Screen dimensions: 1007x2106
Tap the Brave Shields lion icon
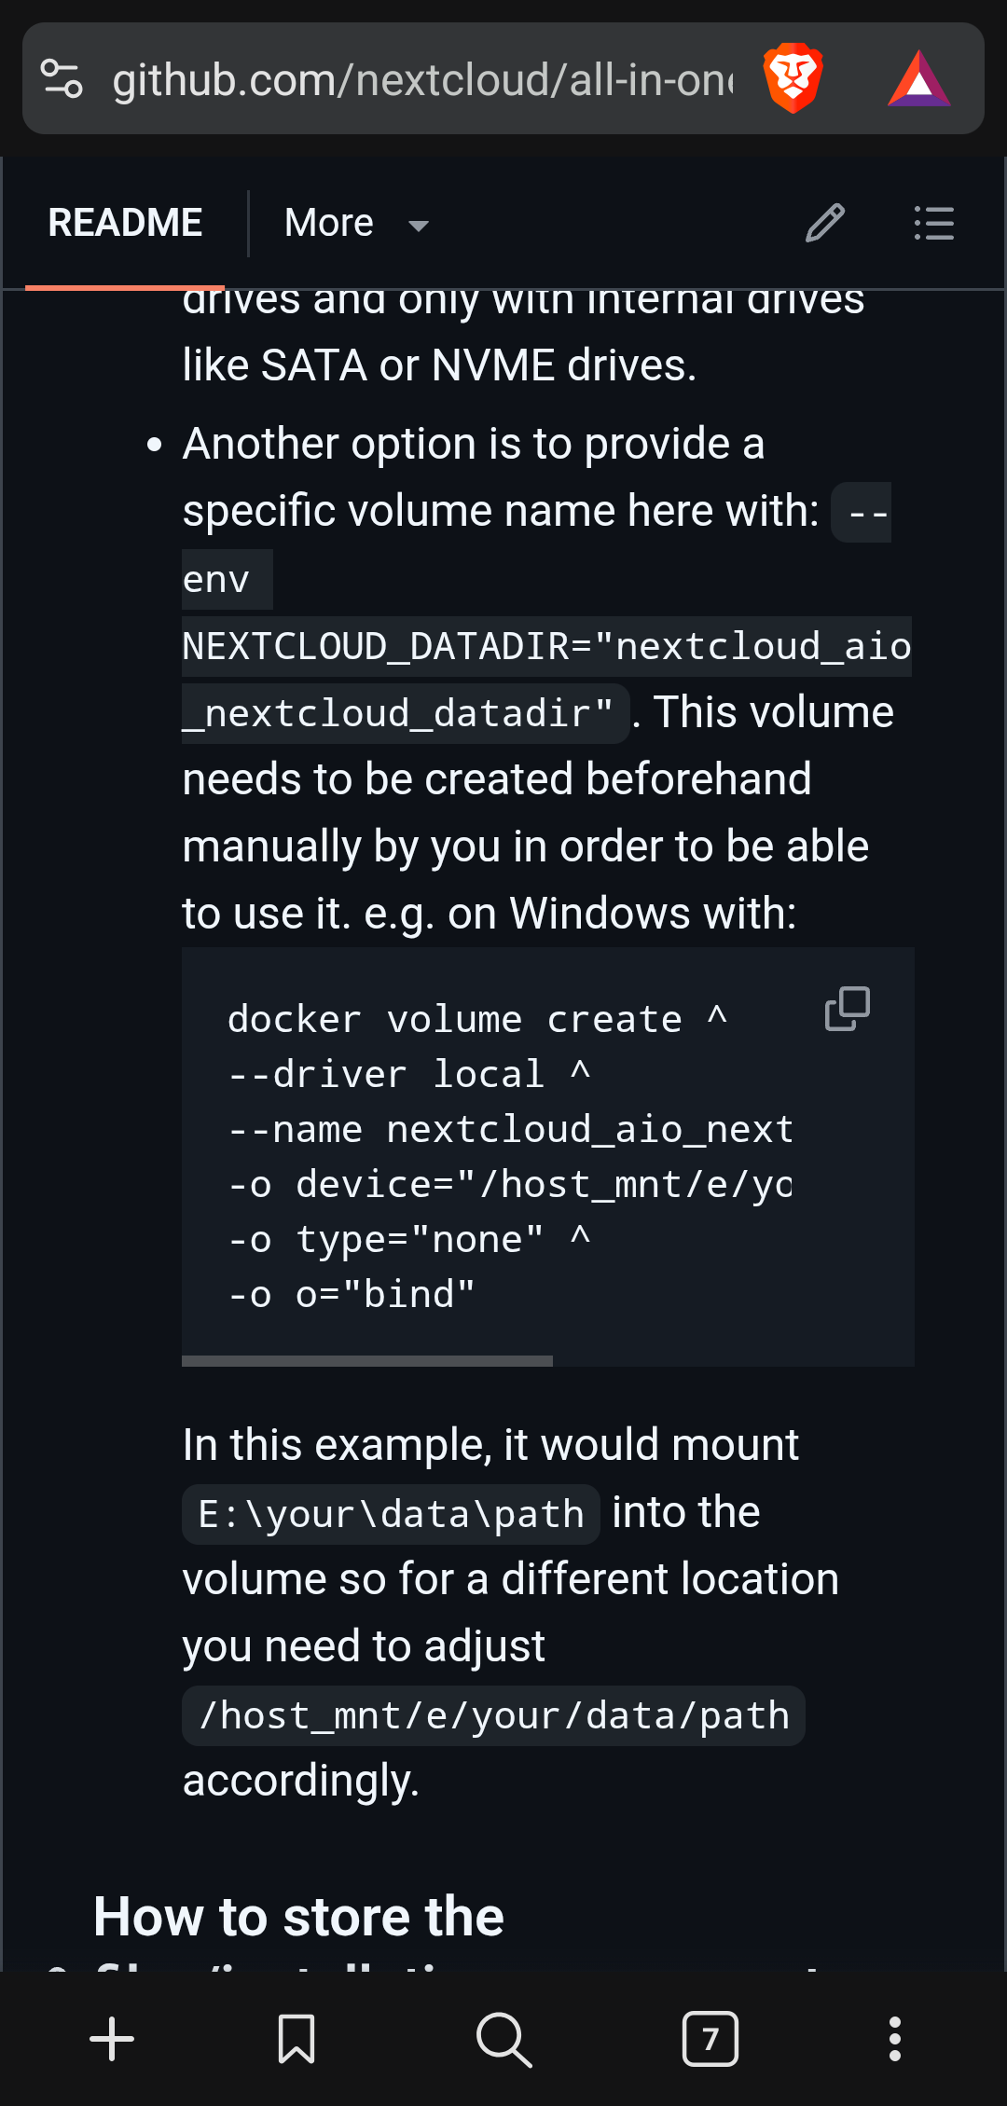tap(793, 78)
